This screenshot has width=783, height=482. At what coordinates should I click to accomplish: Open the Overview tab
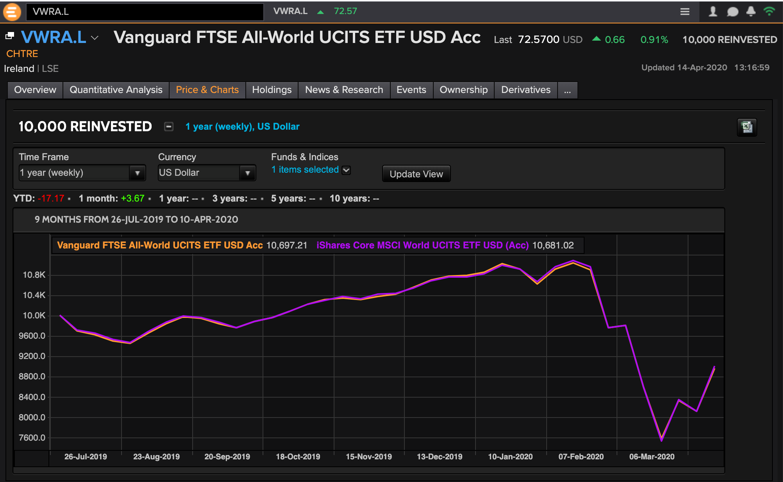(35, 90)
